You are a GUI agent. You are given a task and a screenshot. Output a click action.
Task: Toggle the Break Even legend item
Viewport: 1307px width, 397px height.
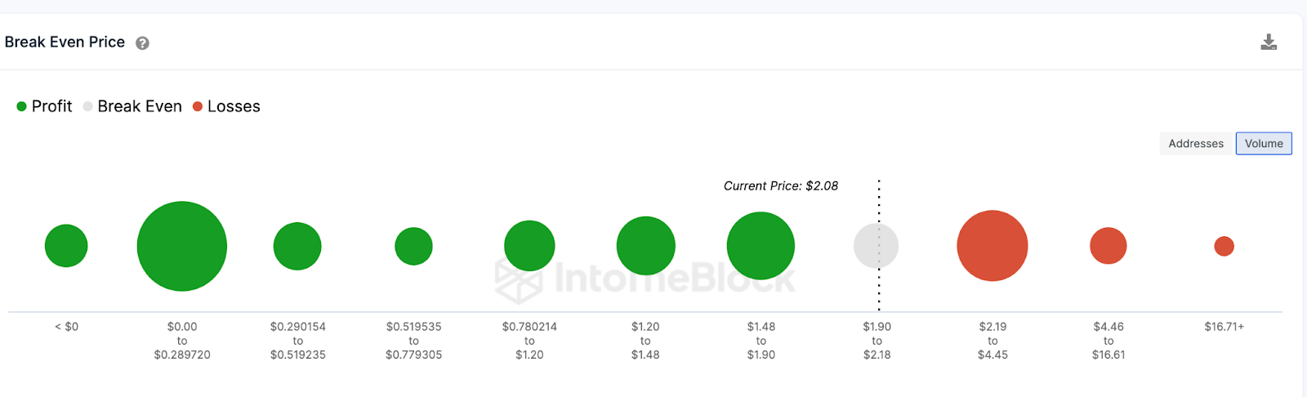pos(132,106)
